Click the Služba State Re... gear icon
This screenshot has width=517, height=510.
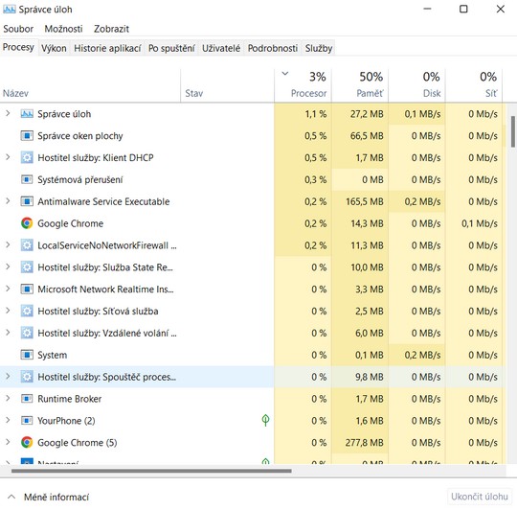pyautogui.click(x=27, y=267)
